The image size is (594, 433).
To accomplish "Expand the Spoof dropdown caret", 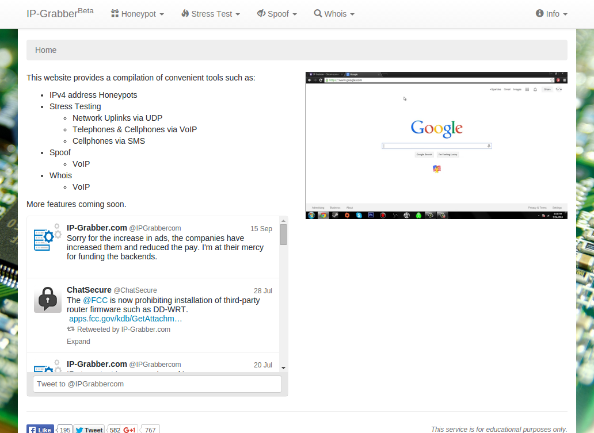I will (x=295, y=14).
